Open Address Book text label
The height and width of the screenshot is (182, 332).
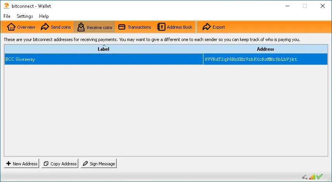180,27
